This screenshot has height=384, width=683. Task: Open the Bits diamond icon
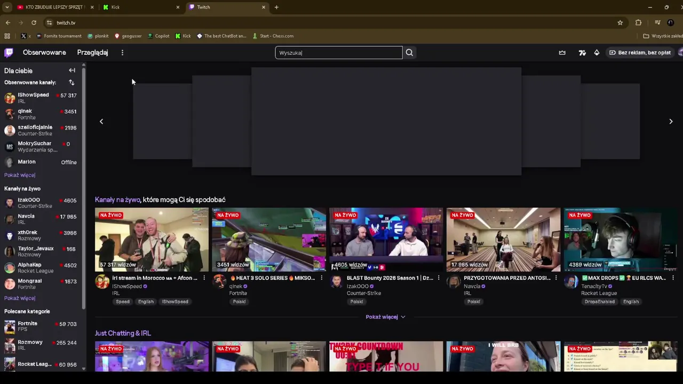[597, 52]
